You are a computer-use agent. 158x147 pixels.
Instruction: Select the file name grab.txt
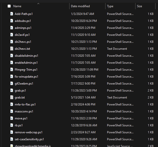click(20, 98)
